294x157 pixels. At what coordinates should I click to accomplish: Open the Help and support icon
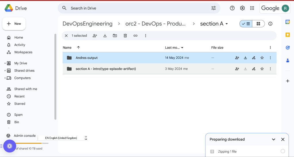pos(232,8)
